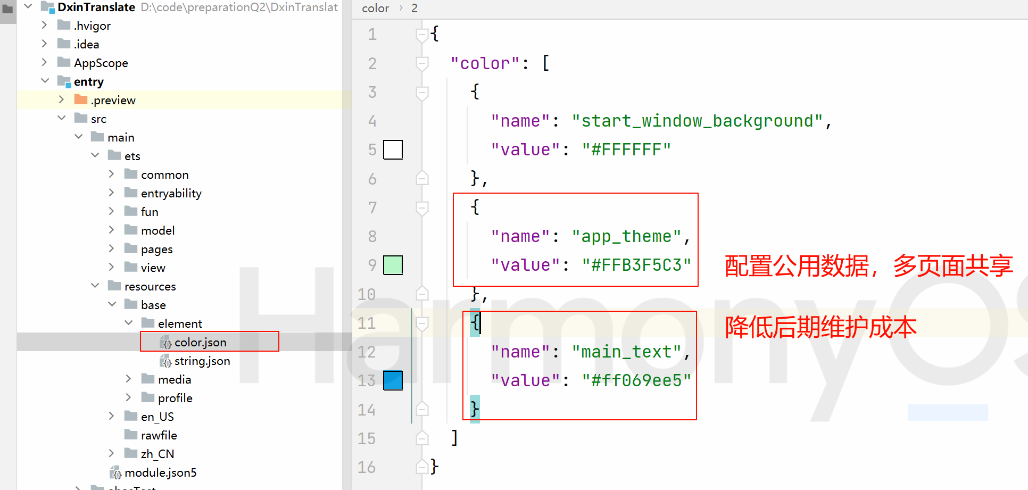Image resolution: width=1028 pixels, height=490 pixels.
Task: Click the .idea folder icon
Action: click(64, 44)
